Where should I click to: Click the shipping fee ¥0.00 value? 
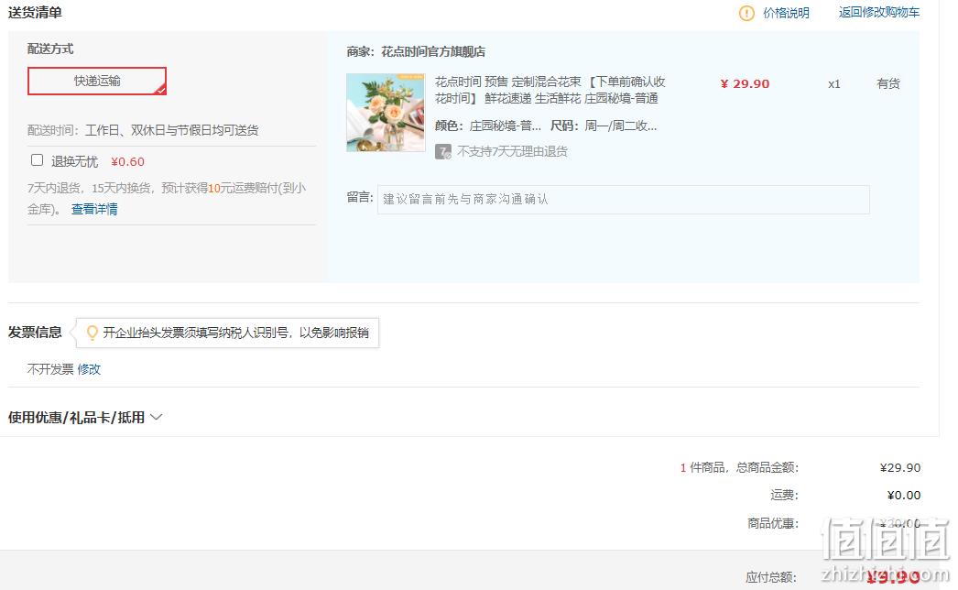click(x=904, y=496)
